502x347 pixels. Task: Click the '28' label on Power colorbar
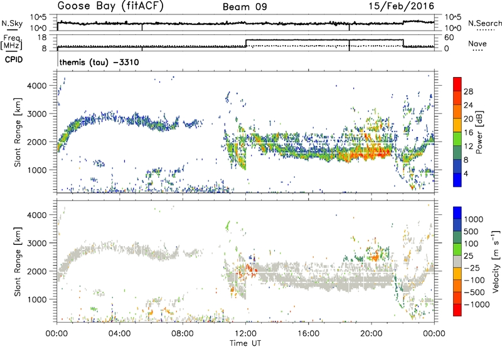click(x=468, y=91)
